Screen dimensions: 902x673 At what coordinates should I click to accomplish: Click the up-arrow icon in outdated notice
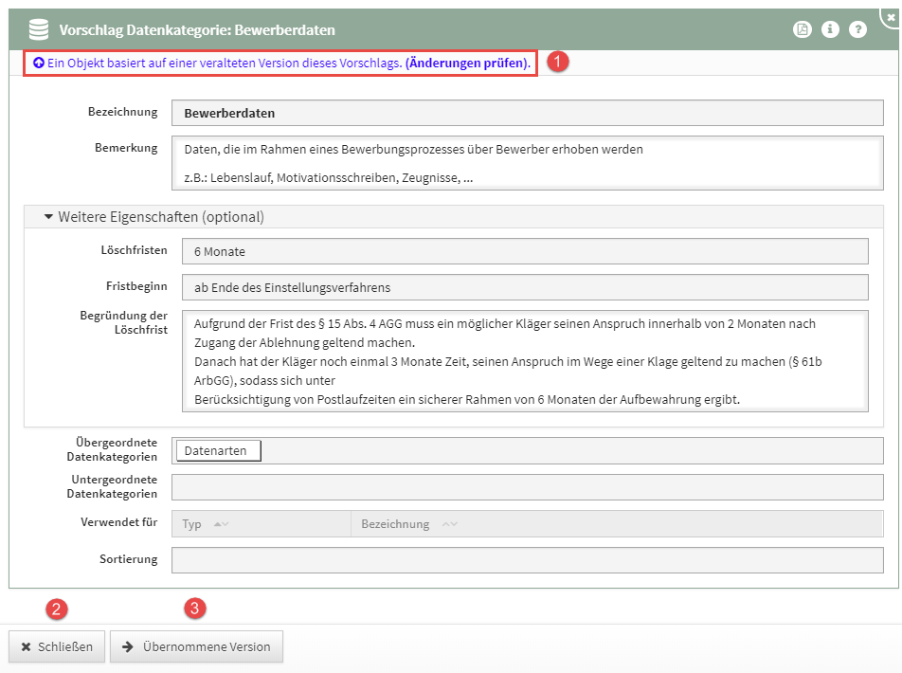(x=39, y=63)
